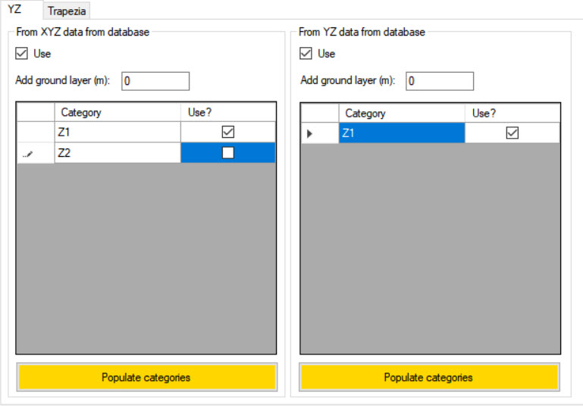Select the Z1 category cell in XYZ grid
Image resolution: width=583 pixels, height=406 pixels.
point(118,132)
